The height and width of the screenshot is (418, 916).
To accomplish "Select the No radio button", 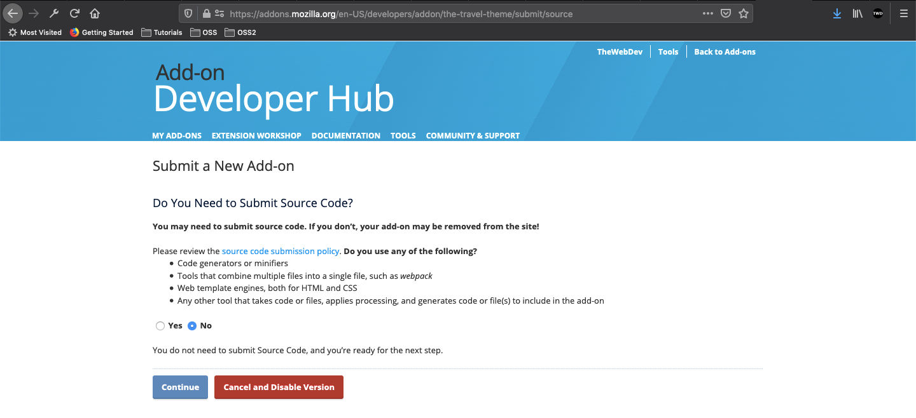I will click(192, 326).
